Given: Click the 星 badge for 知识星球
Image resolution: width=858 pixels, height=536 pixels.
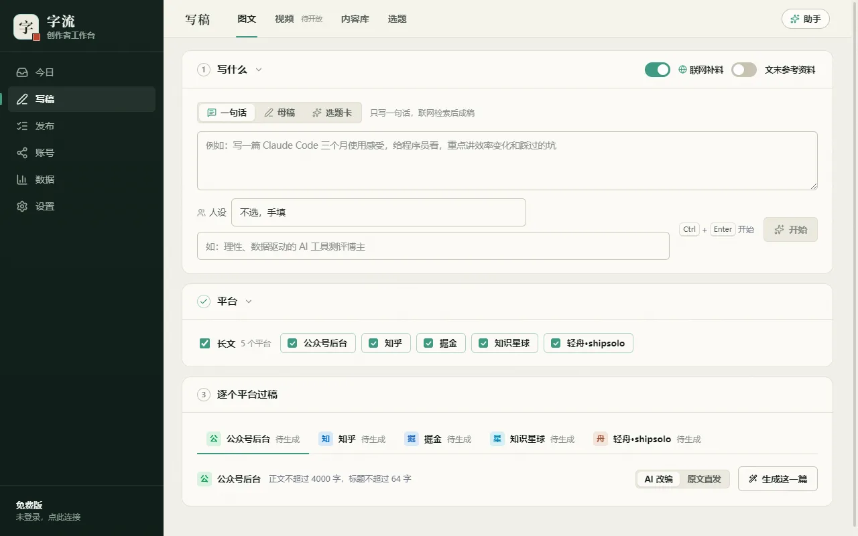Looking at the screenshot, I should [x=497, y=439].
